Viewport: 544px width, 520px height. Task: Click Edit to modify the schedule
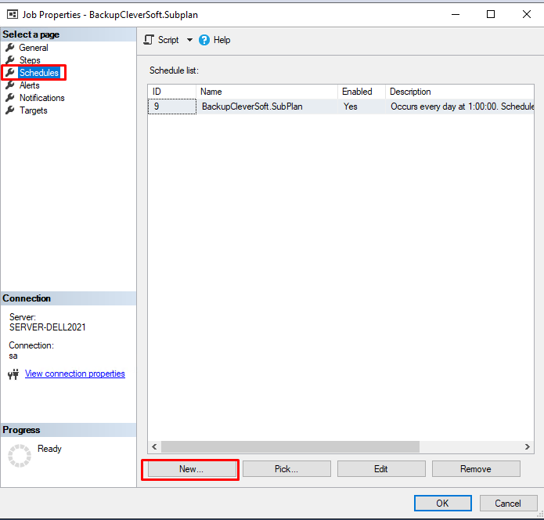(x=381, y=469)
